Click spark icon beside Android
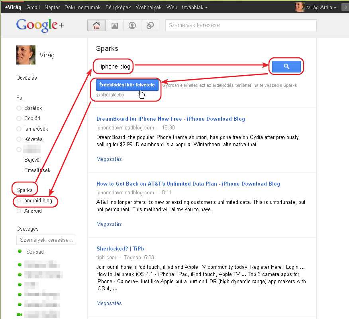The width and height of the screenshot is (349, 319). tap(19, 211)
